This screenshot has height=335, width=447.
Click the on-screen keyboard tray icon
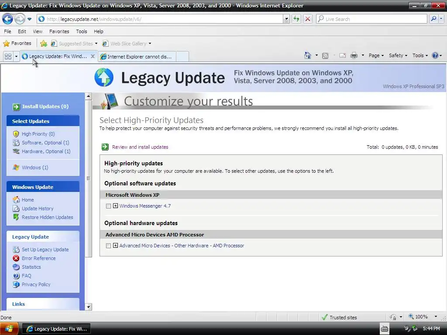point(384,329)
